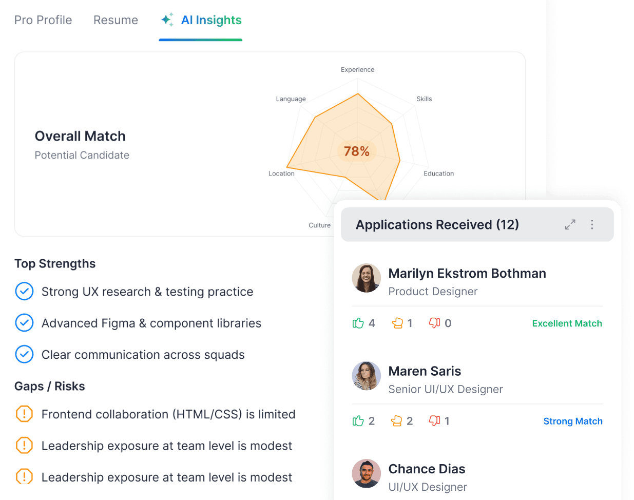634x500 pixels.
Task: Click the AI Insights sparkle icon
Action: (x=167, y=20)
